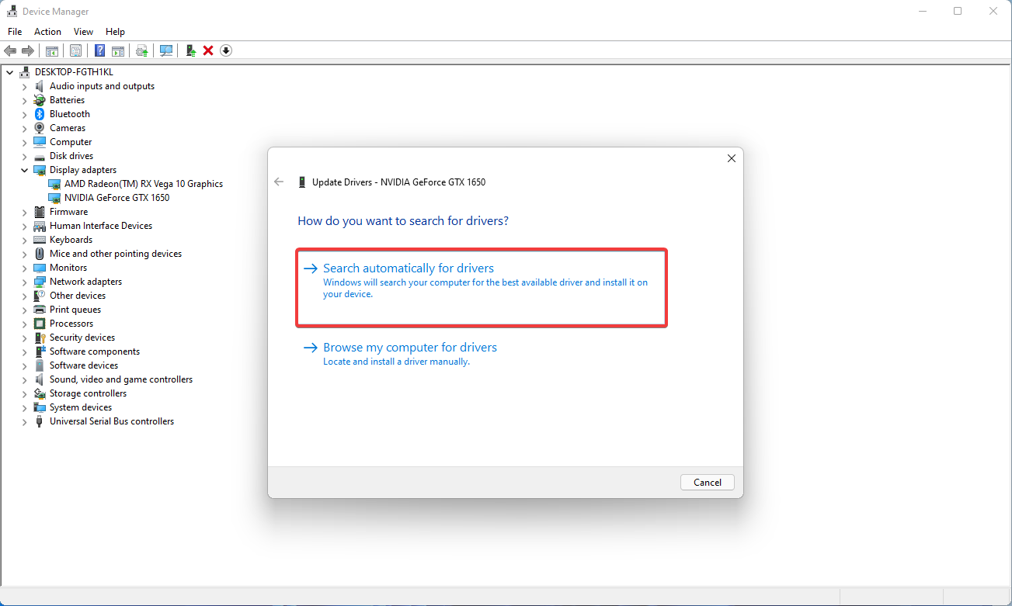This screenshot has height=606, width=1012.
Task: Click the Cameras webcam icon
Action: (40, 128)
